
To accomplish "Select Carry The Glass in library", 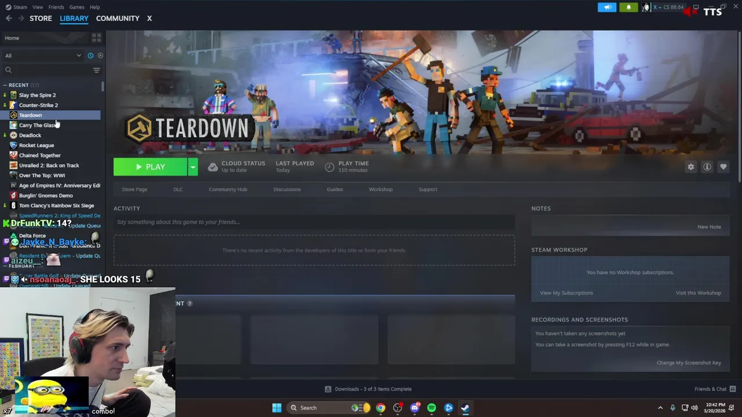I will 38,125.
